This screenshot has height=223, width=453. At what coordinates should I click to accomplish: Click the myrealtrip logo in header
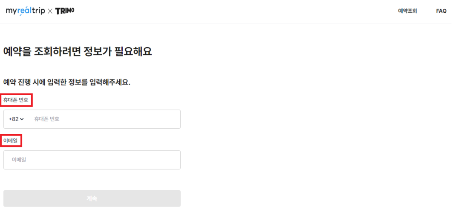point(26,11)
